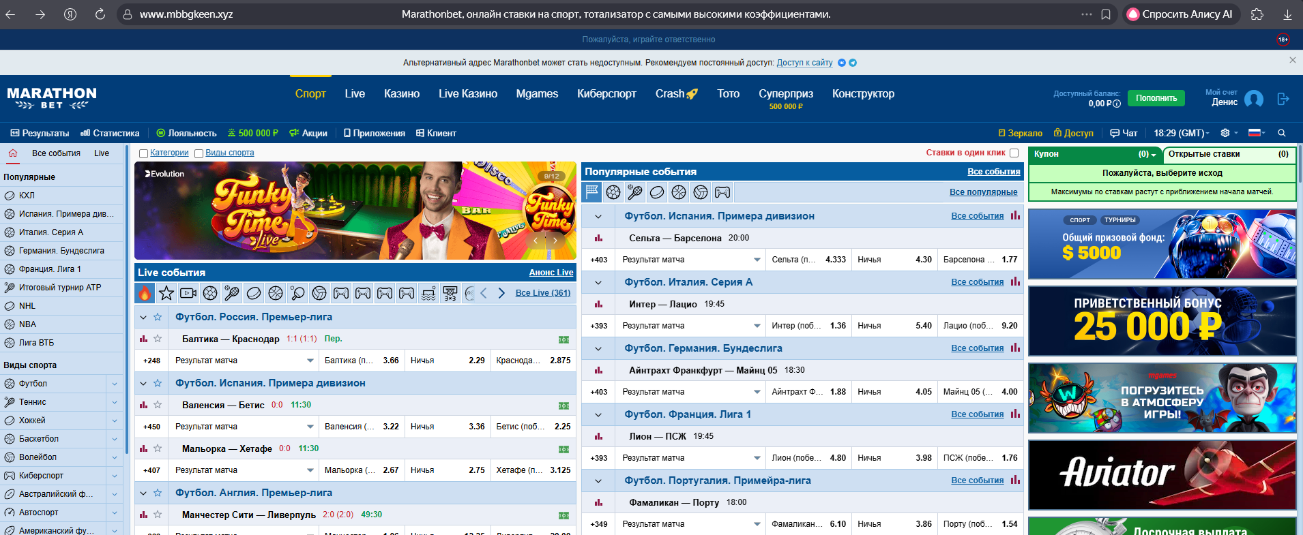Viewport: 1303px width, 535px height.
Task: Open the Все Live (361) link
Action: pyautogui.click(x=542, y=293)
